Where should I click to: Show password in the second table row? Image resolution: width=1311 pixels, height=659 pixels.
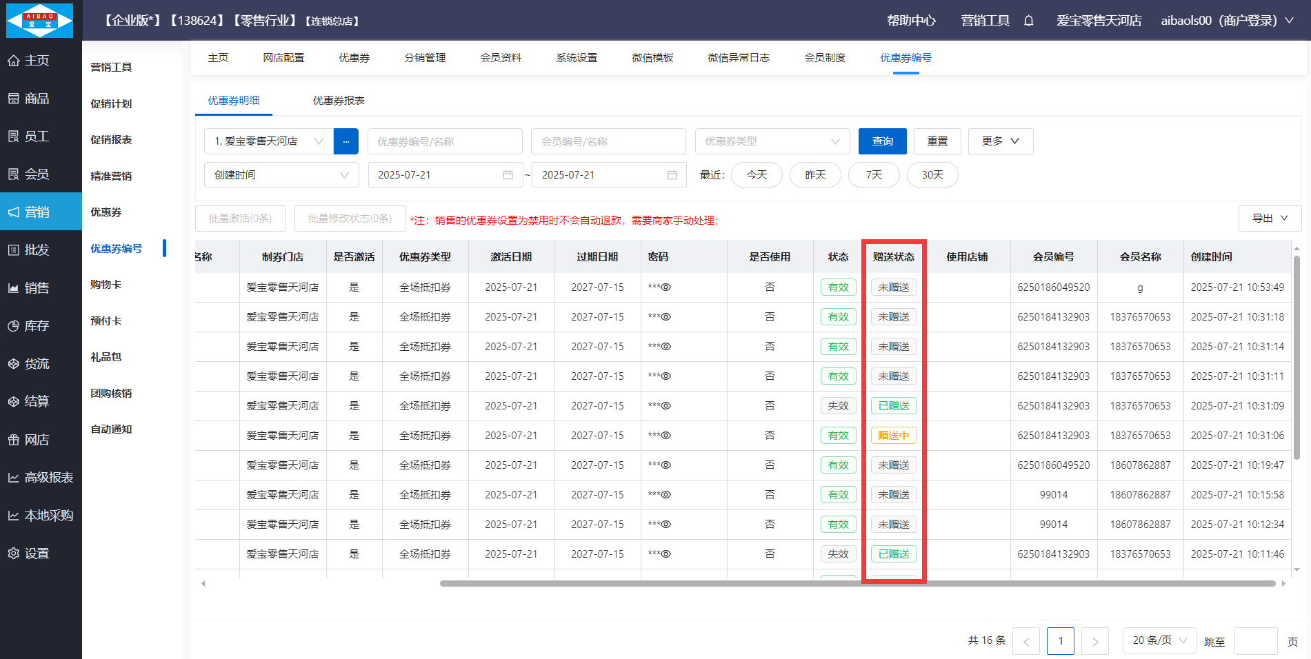coord(666,317)
